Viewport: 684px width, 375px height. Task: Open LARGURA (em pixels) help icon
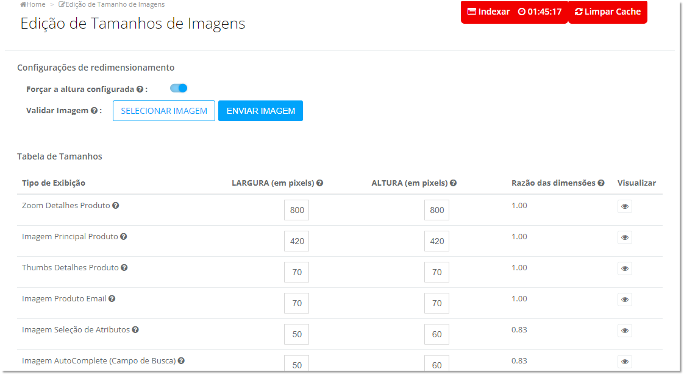pyautogui.click(x=320, y=183)
